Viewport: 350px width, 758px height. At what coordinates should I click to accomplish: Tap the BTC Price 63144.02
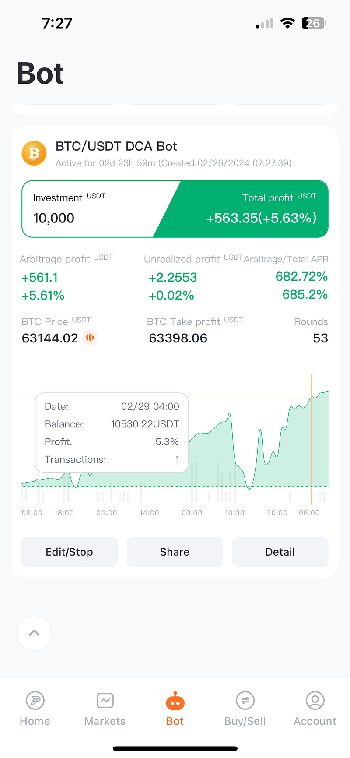coord(50,338)
